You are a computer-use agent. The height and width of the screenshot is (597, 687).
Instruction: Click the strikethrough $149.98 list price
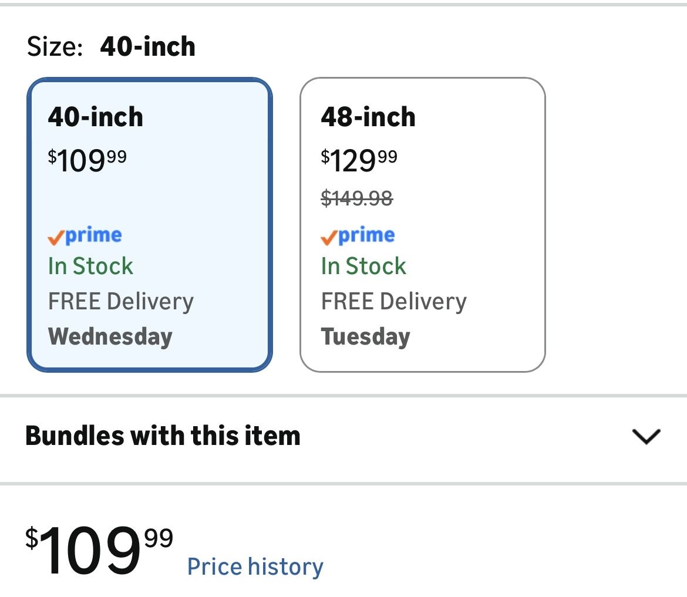(x=357, y=199)
